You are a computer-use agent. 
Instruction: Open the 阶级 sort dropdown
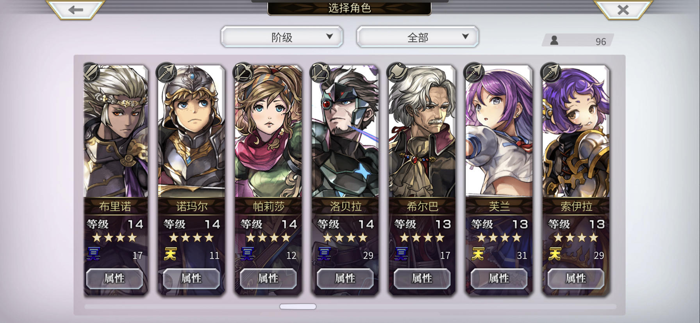pos(282,37)
